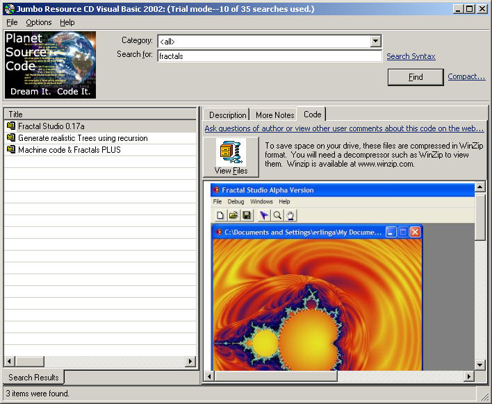Select the pointer arrow tool in the preview
The image size is (492, 404).
263,215
